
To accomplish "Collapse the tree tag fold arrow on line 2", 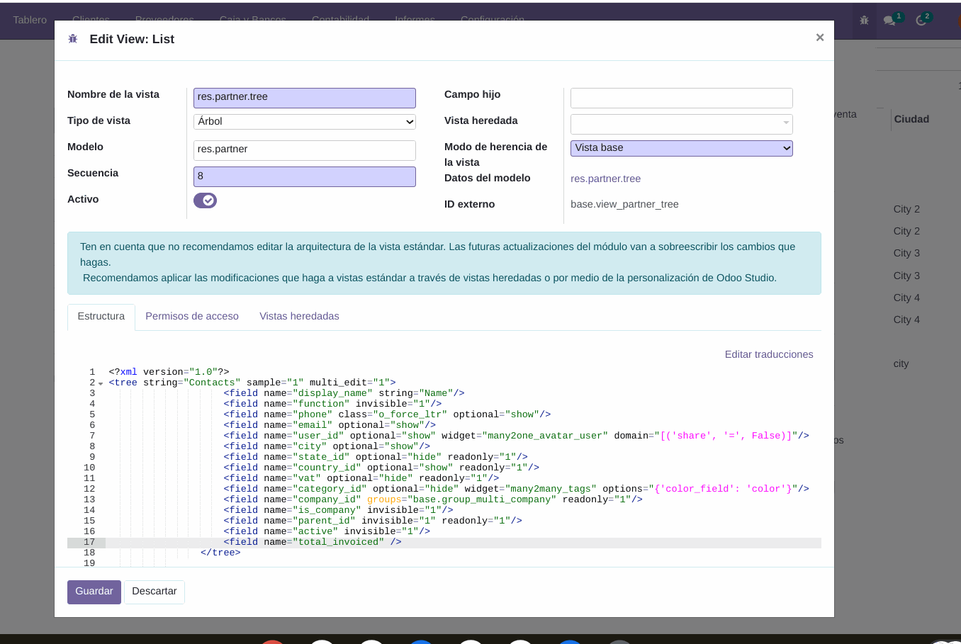I will tap(101, 383).
